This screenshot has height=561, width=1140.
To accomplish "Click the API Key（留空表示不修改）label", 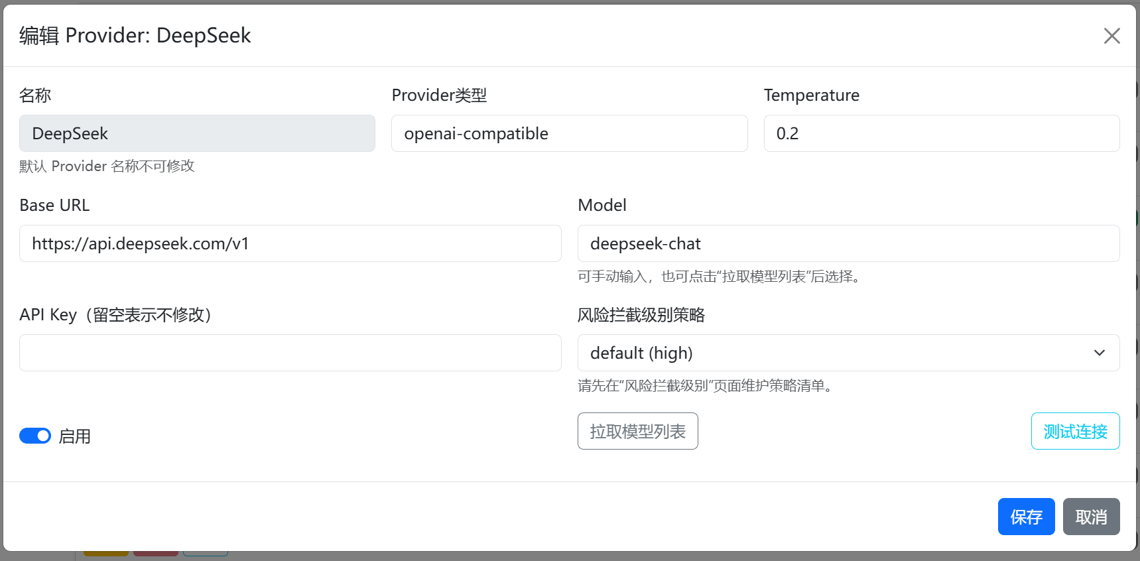I will [x=115, y=315].
